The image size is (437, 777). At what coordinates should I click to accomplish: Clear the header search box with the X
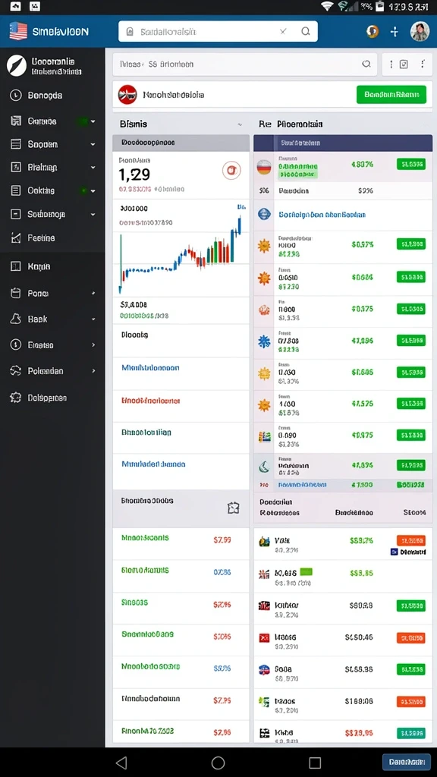pos(283,32)
